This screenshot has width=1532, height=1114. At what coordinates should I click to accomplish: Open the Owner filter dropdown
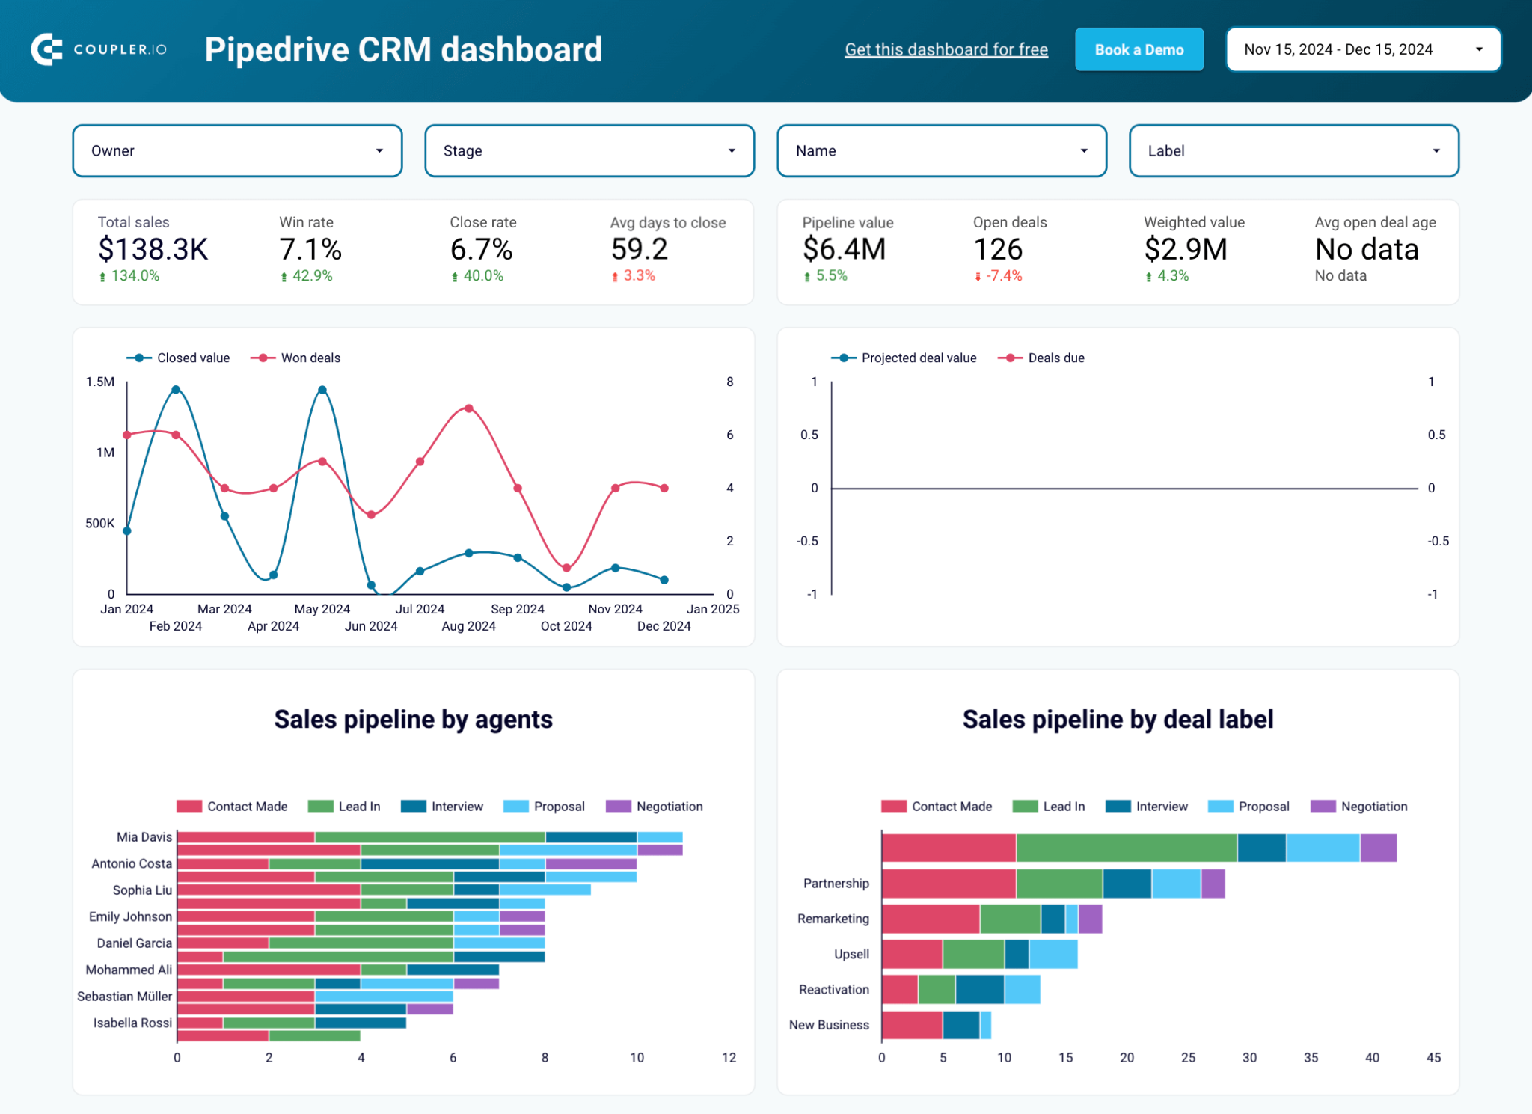point(237,150)
